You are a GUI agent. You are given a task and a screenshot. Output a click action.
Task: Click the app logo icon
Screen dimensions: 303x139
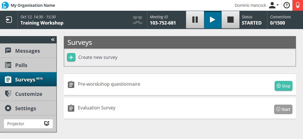(x=5, y=5)
